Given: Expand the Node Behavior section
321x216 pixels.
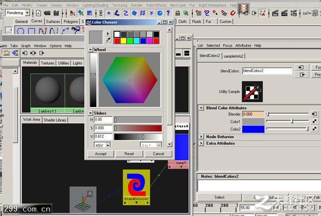Looking at the screenshot, I should (x=201, y=136).
